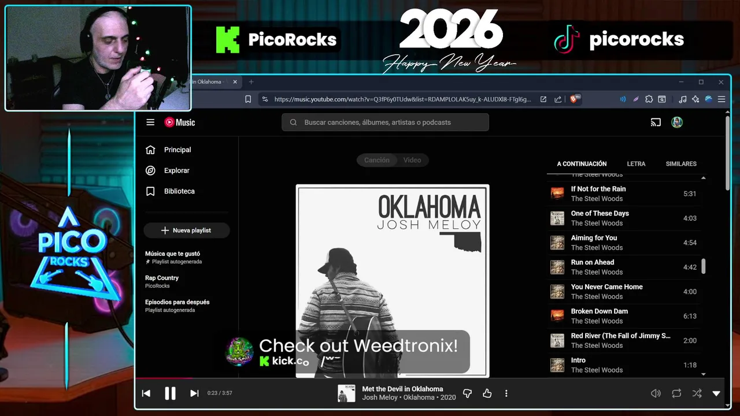Toggle shuffle mode
This screenshot has height=416, width=740.
697,393
